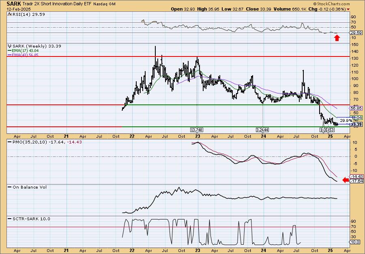Click the StockCharts.com copyright text

(x=331, y=4)
